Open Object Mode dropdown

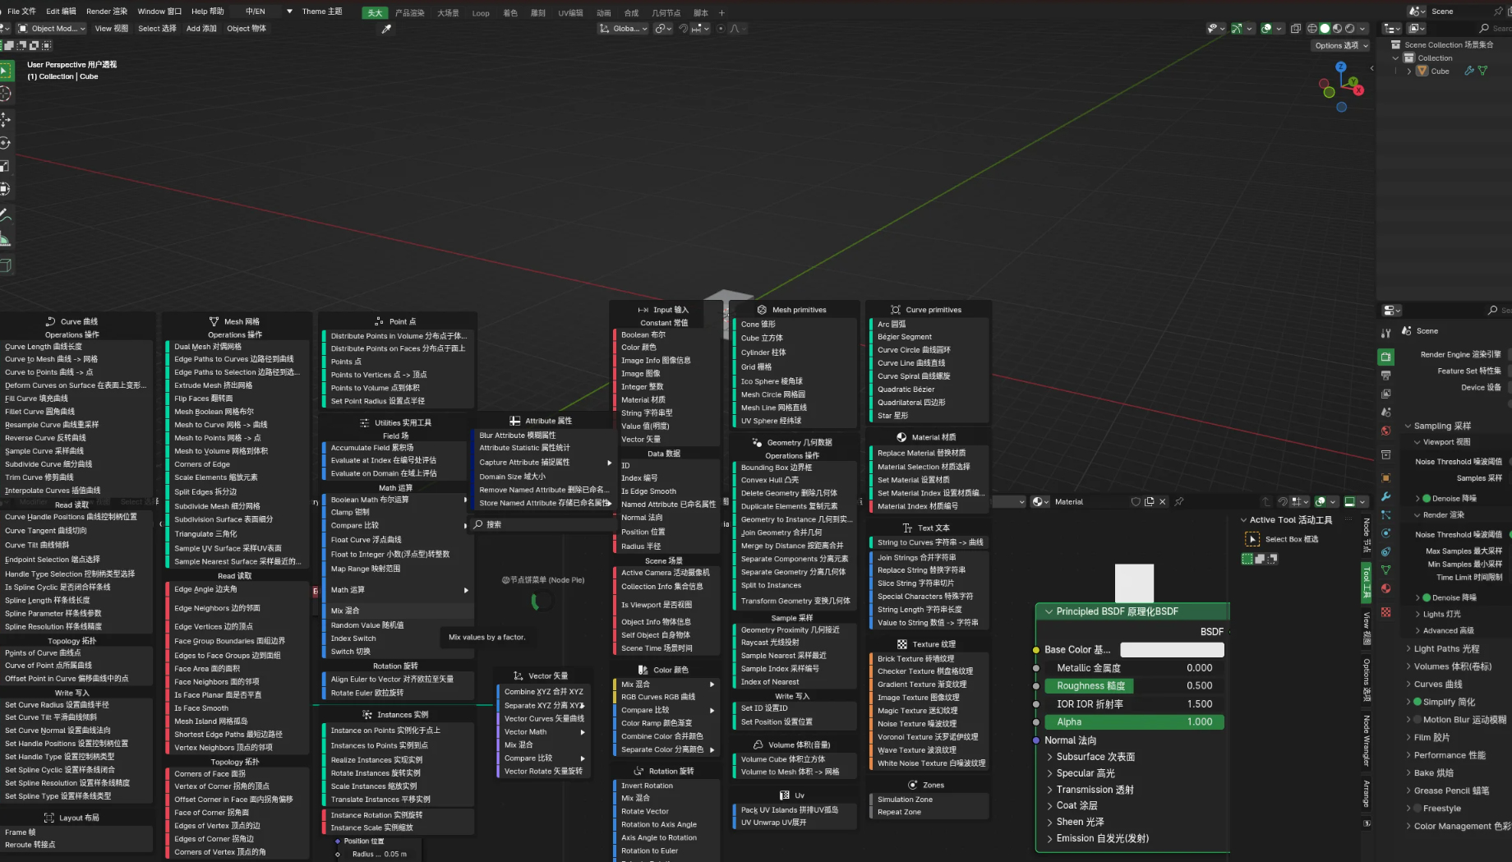coord(51,28)
